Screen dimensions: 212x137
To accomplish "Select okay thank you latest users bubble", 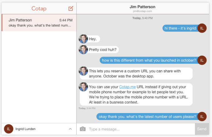I will coord(147,116).
